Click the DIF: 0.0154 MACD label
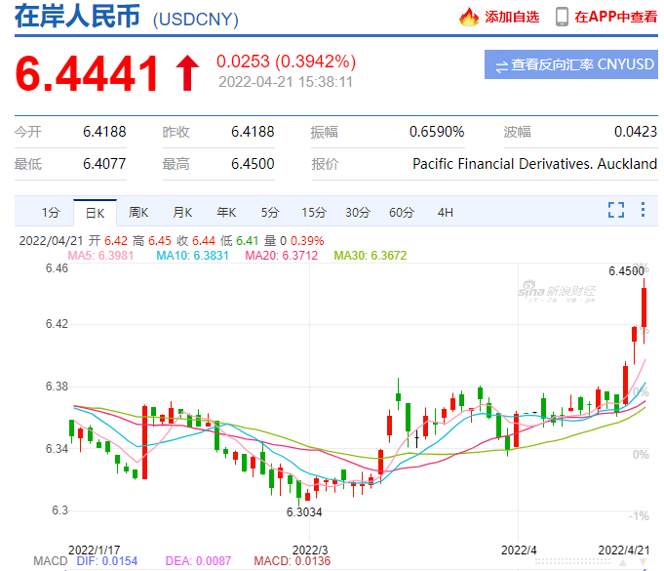Screen dimensions: 664x571 click(107, 561)
